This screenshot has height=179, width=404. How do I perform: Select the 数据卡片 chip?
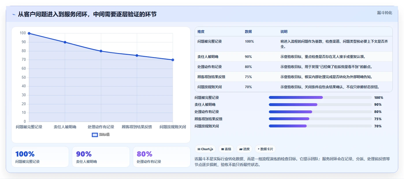[x=265, y=149]
